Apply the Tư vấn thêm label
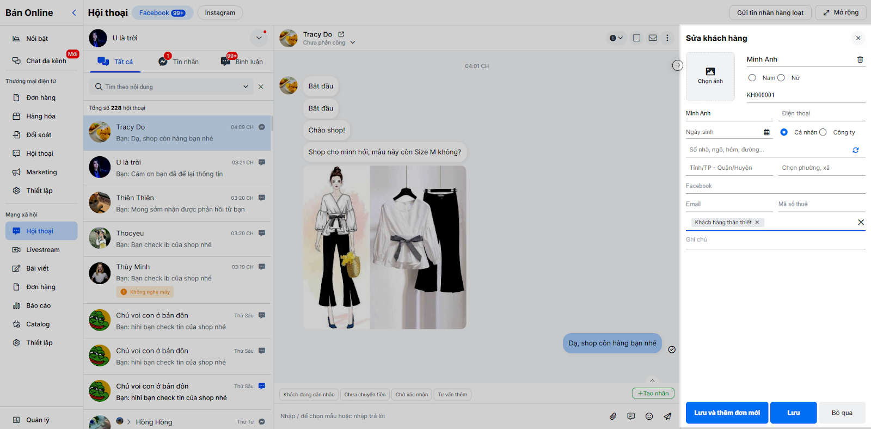Screen dimensions: 871x429 point(452,395)
